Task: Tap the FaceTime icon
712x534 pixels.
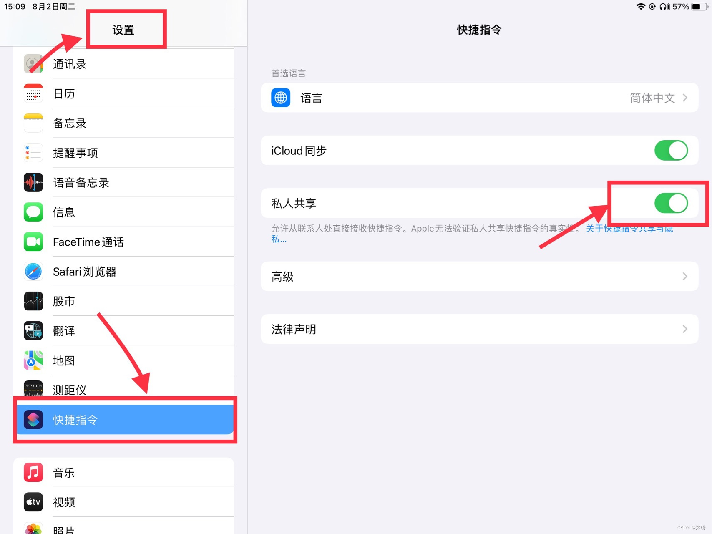Action: (33, 242)
